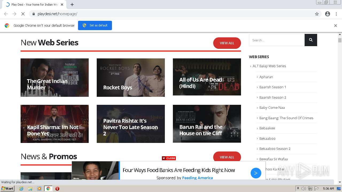Viewport: 342px width, 192px height.
Task: Open the Bekaaboo link
Action: pyautogui.click(x=267, y=138)
